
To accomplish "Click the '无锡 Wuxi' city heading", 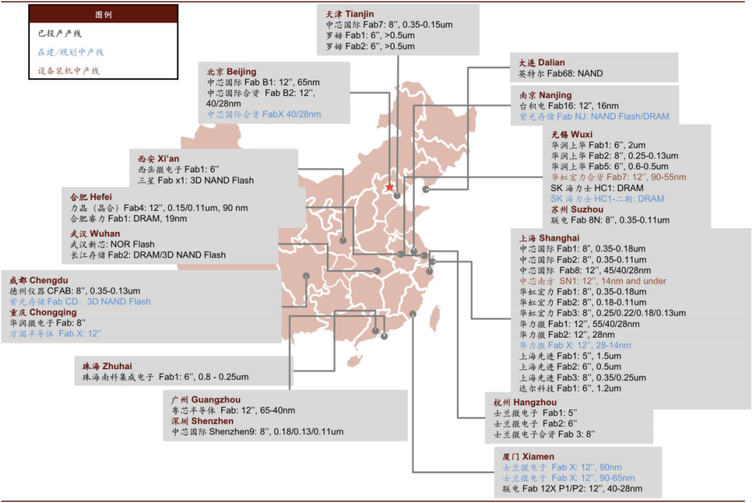I will click(x=572, y=135).
